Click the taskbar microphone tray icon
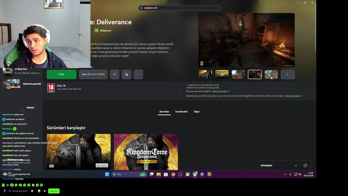Image resolution: width=348 pixels, height=196 pixels. pos(290,174)
